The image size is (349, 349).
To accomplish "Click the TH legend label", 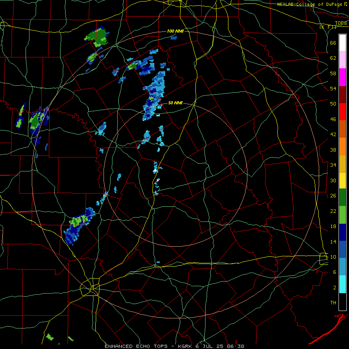I will coord(333,303).
